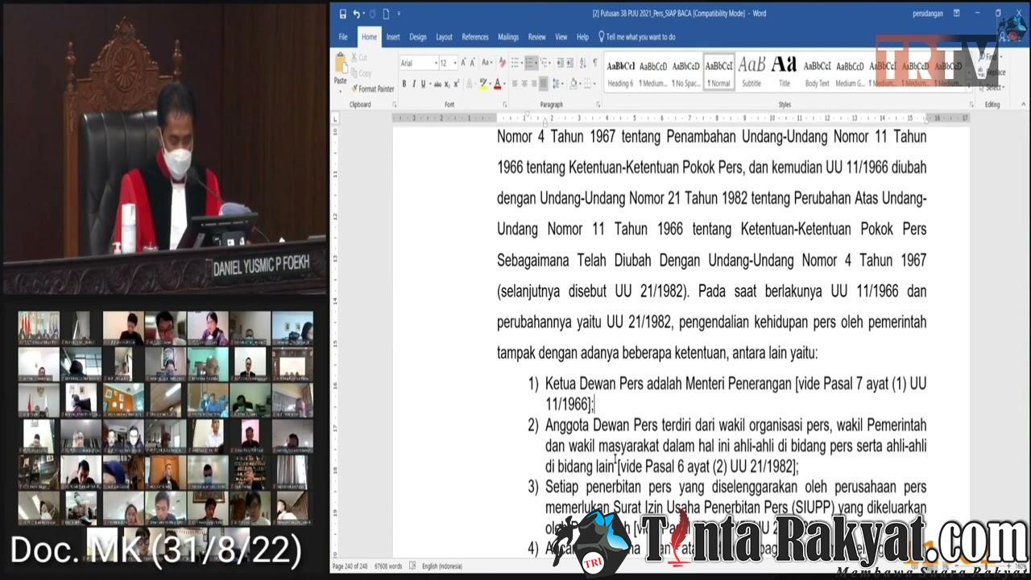Open the Font dialog launcher
Viewport: 1031px width, 580px height.
(x=505, y=105)
